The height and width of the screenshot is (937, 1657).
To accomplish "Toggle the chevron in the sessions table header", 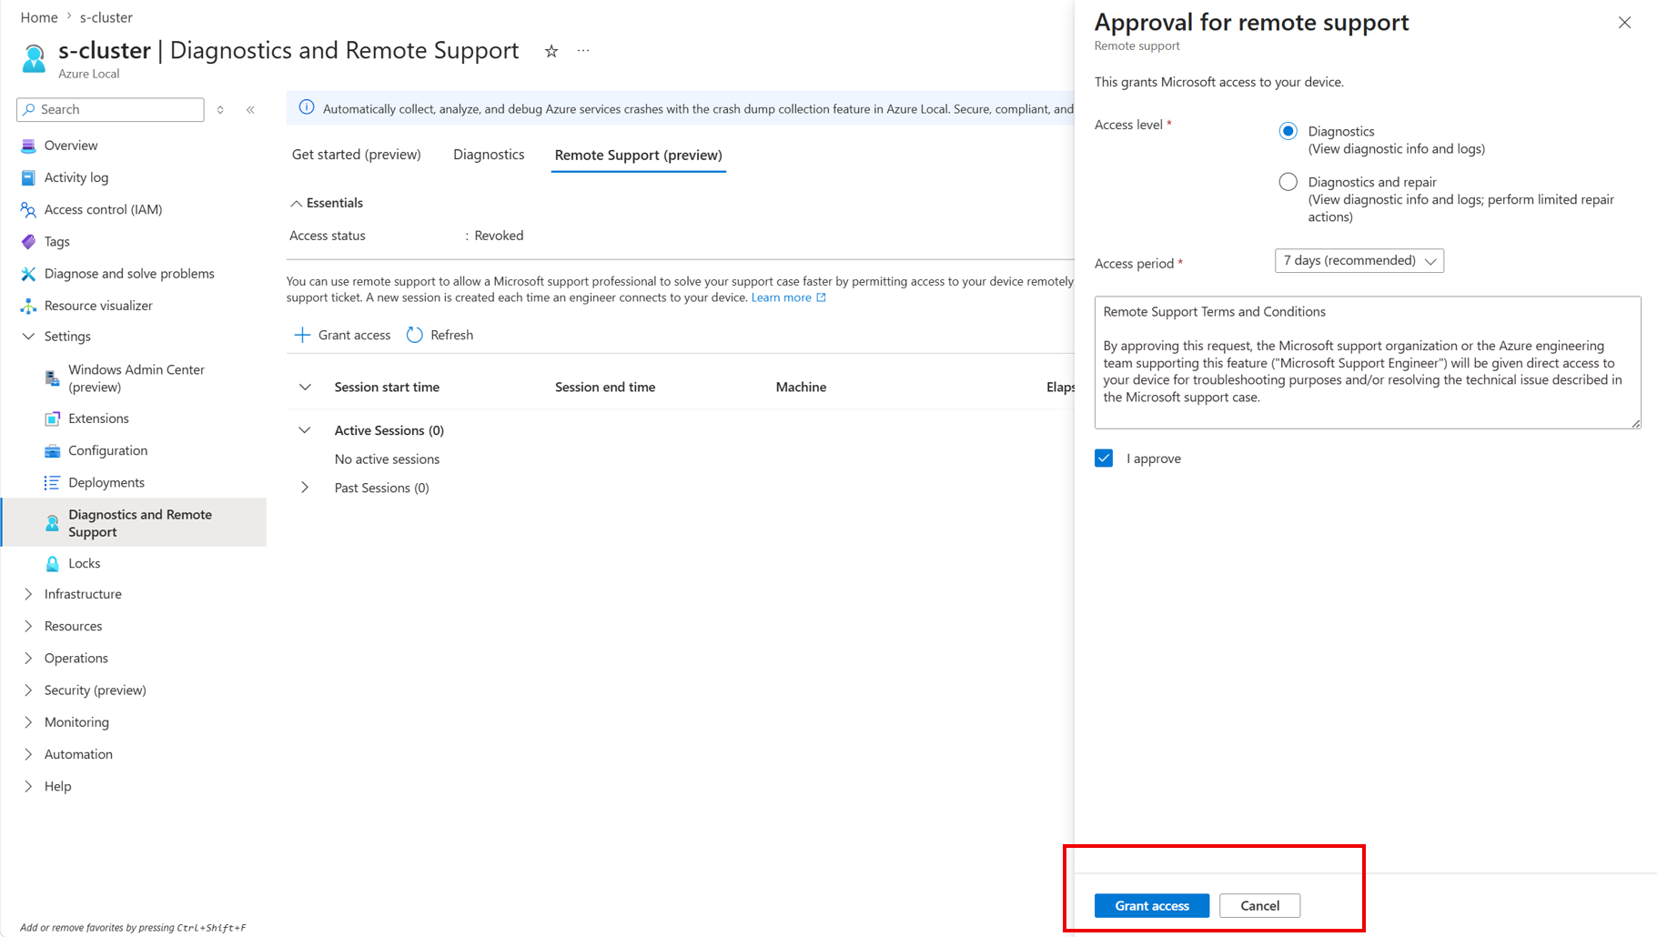I will [x=305, y=387].
